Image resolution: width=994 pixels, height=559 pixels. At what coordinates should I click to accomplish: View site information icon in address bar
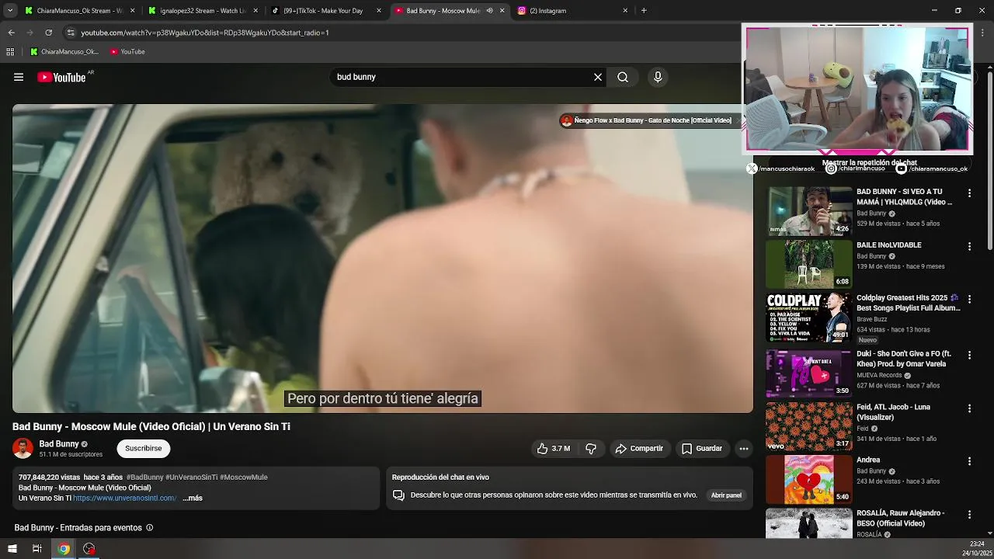click(x=71, y=33)
